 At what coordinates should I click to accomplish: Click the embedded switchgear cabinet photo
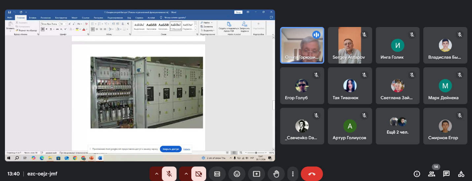tap(147, 92)
